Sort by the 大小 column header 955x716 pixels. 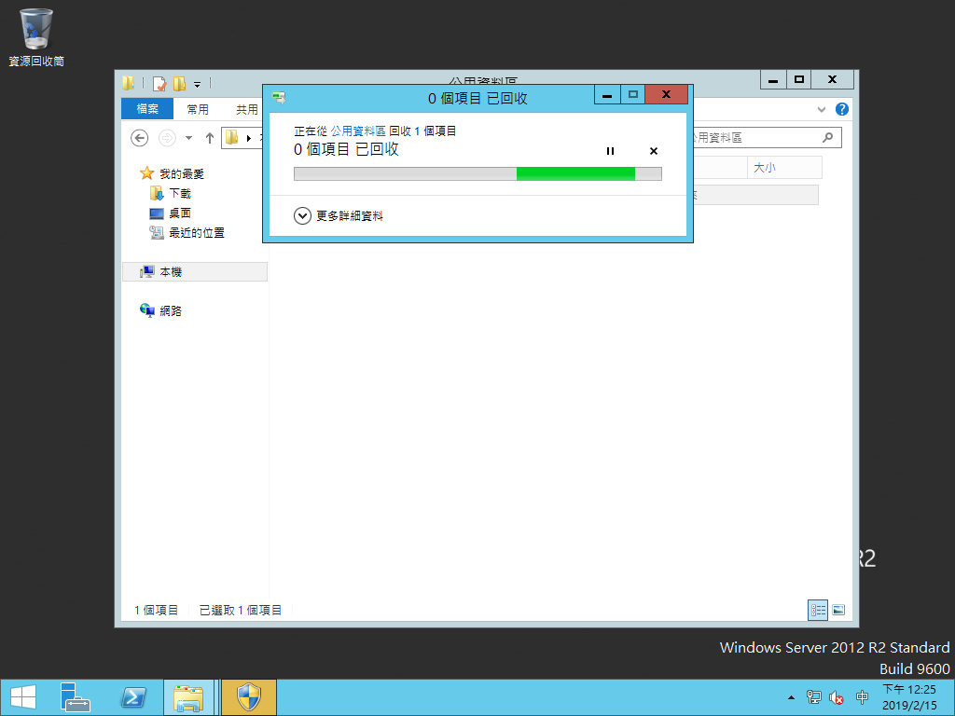pos(784,168)
